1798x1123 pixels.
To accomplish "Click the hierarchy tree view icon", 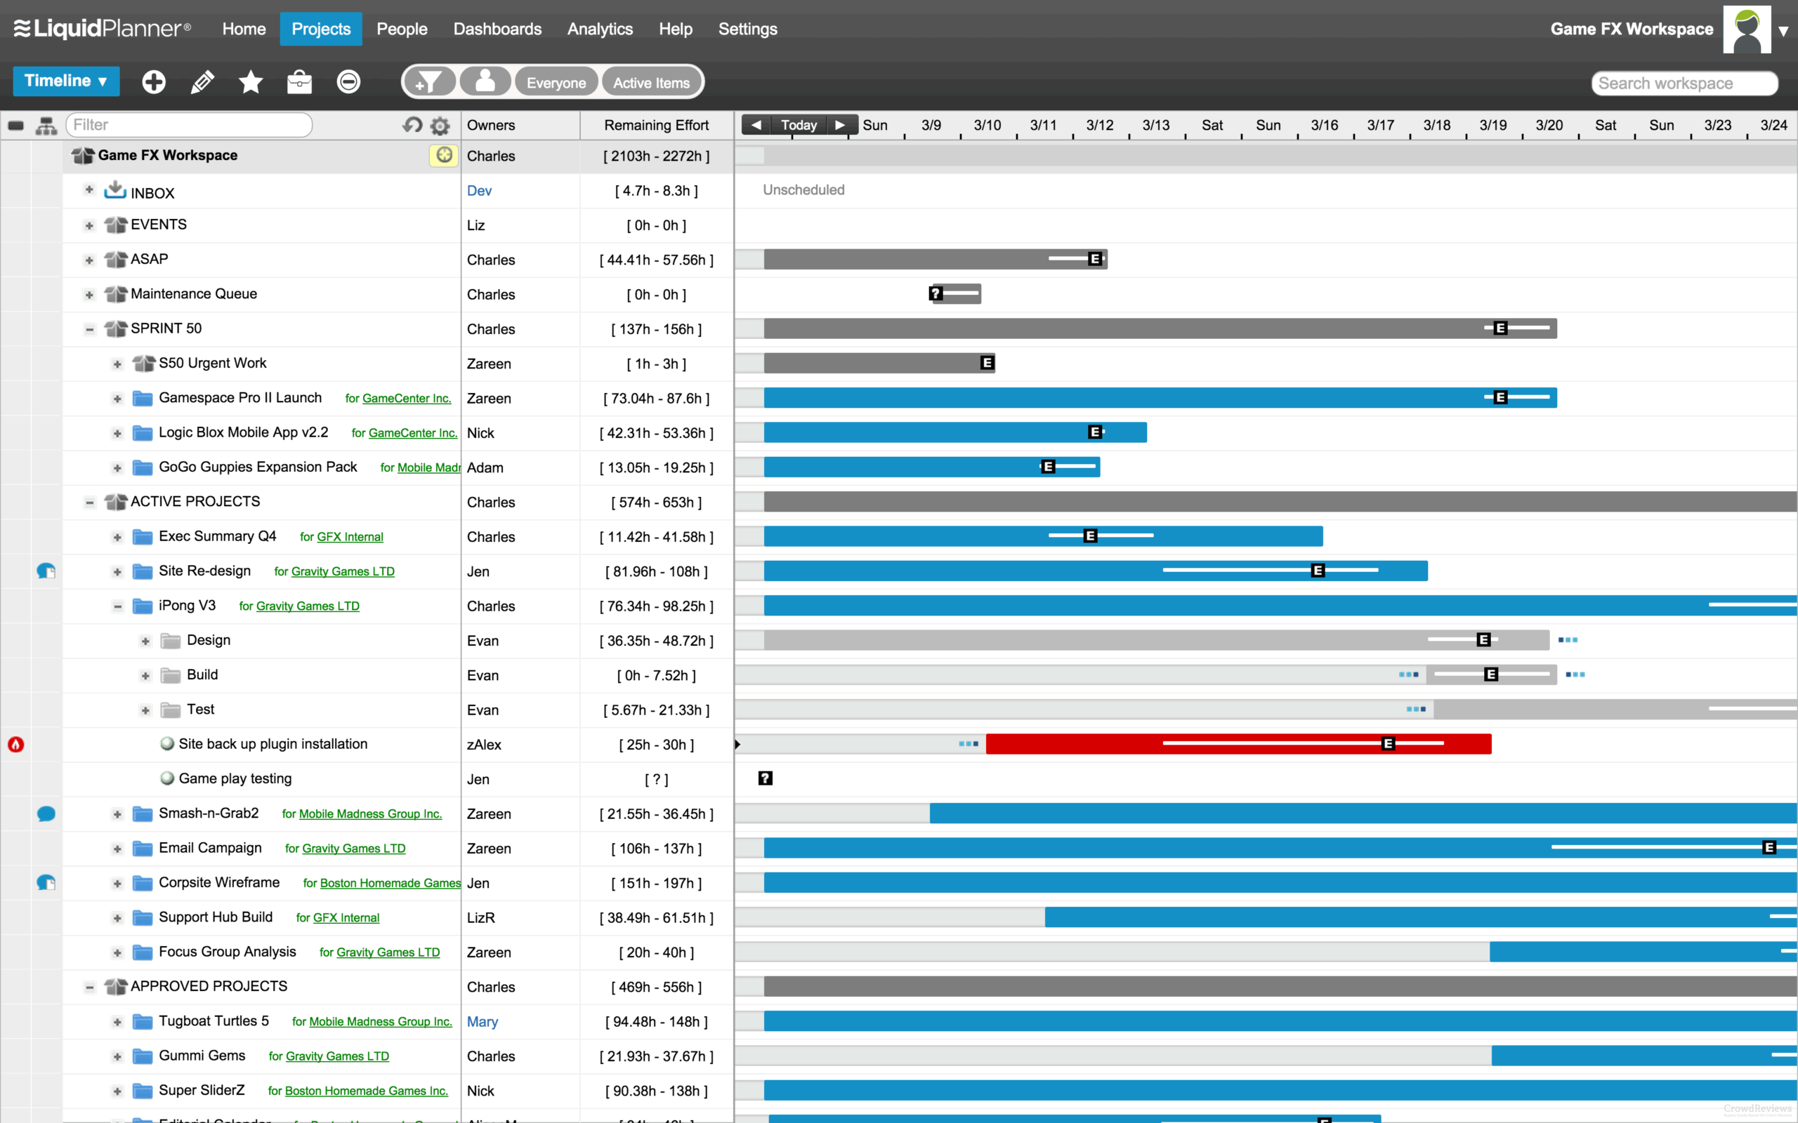I will 46,126.
